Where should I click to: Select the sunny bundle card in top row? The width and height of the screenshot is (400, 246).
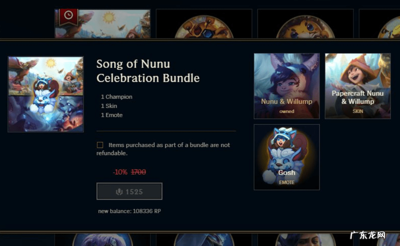(102, 24)
